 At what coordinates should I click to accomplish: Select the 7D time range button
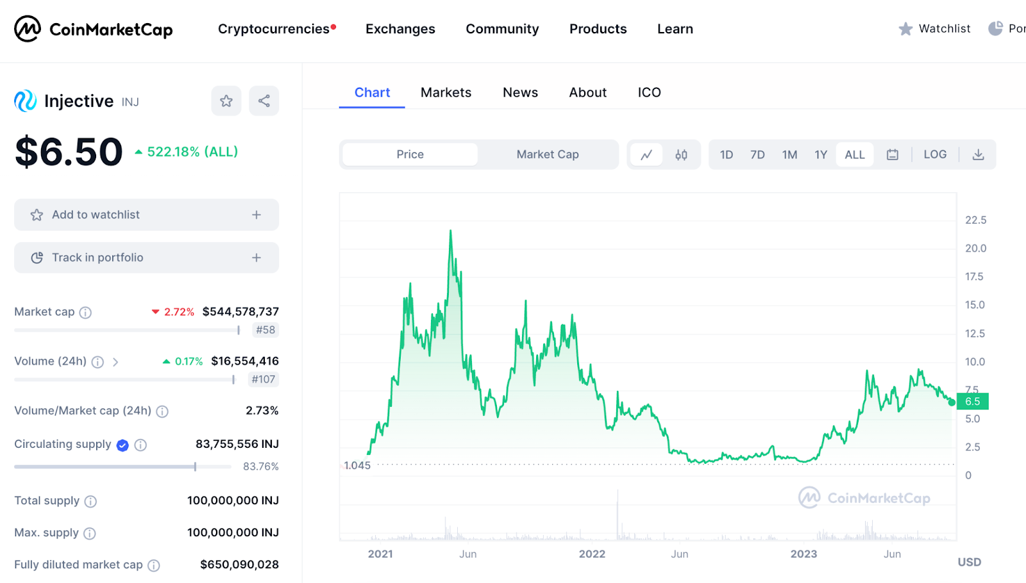(x=757, y=154)
